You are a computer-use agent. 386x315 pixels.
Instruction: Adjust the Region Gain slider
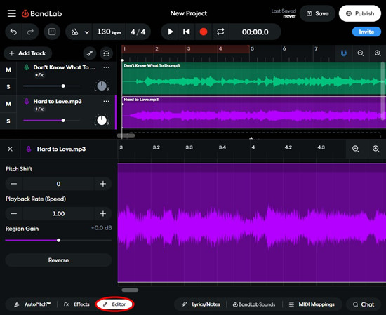pyautogui.click(x=58, y=240)
